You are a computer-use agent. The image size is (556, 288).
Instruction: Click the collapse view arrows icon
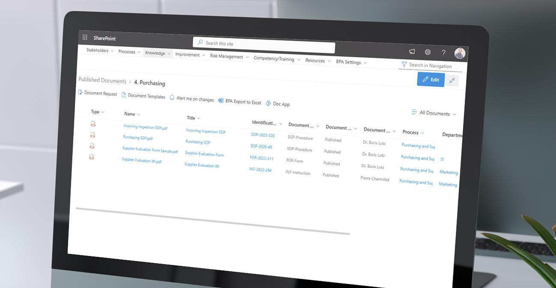(x=452, y=80)
